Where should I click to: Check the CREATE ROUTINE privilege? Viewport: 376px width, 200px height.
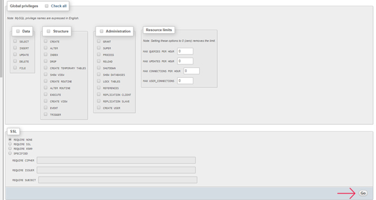point(46,81)
